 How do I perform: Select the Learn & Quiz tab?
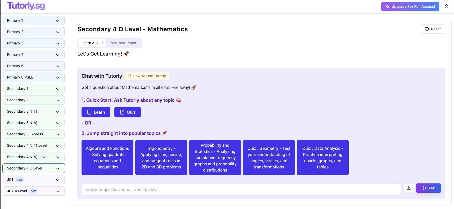coord(92,43)
